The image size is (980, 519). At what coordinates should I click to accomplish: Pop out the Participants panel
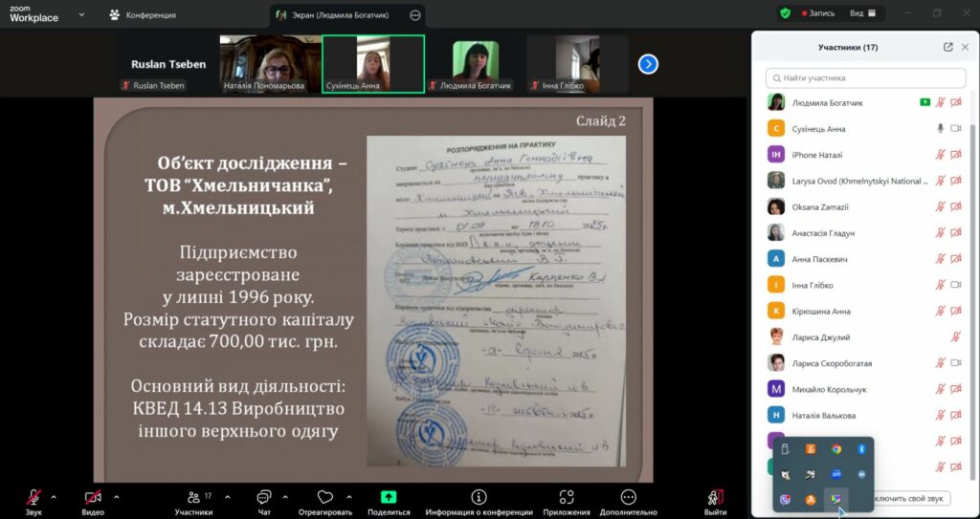tap(948, 47)
